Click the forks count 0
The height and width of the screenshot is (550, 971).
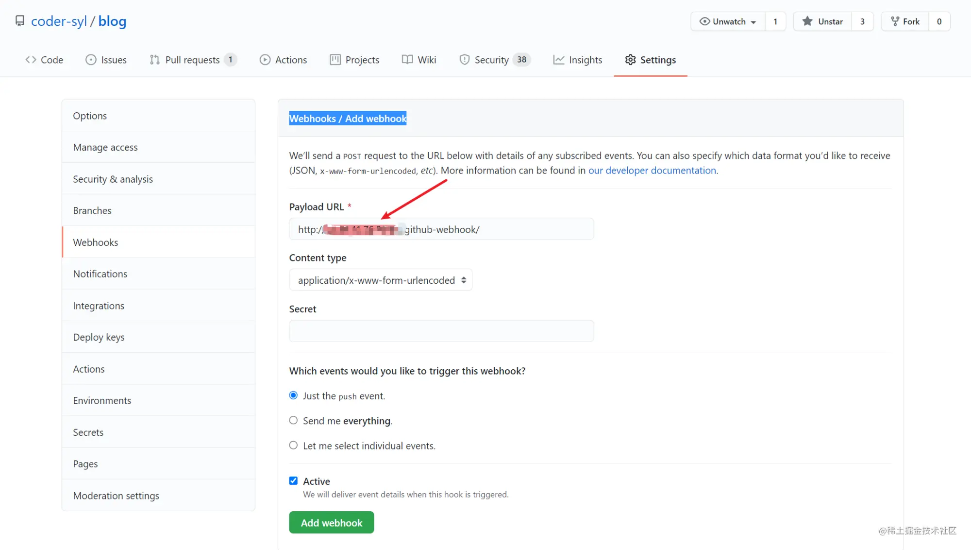coord(939,21)
